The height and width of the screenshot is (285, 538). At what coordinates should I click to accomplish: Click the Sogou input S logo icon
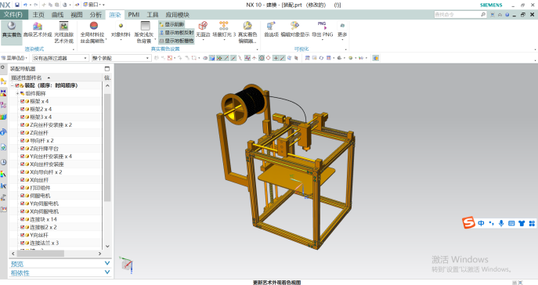(x=468, y=222)
